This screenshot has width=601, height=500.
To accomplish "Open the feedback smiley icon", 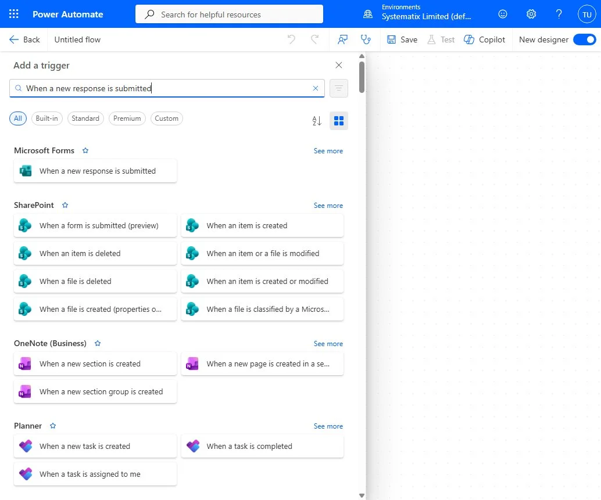I will (503, 14).
